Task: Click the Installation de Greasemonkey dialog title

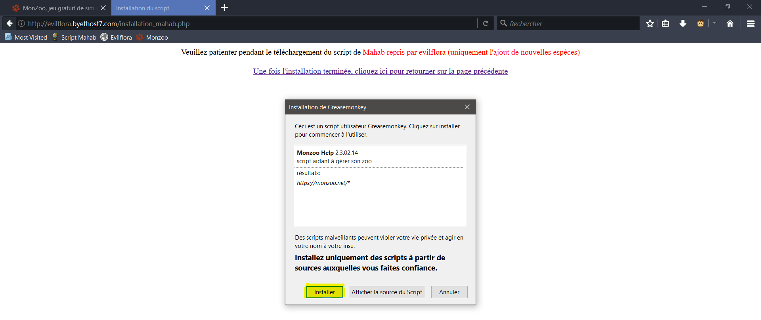Action: click(x=327, y=107)
